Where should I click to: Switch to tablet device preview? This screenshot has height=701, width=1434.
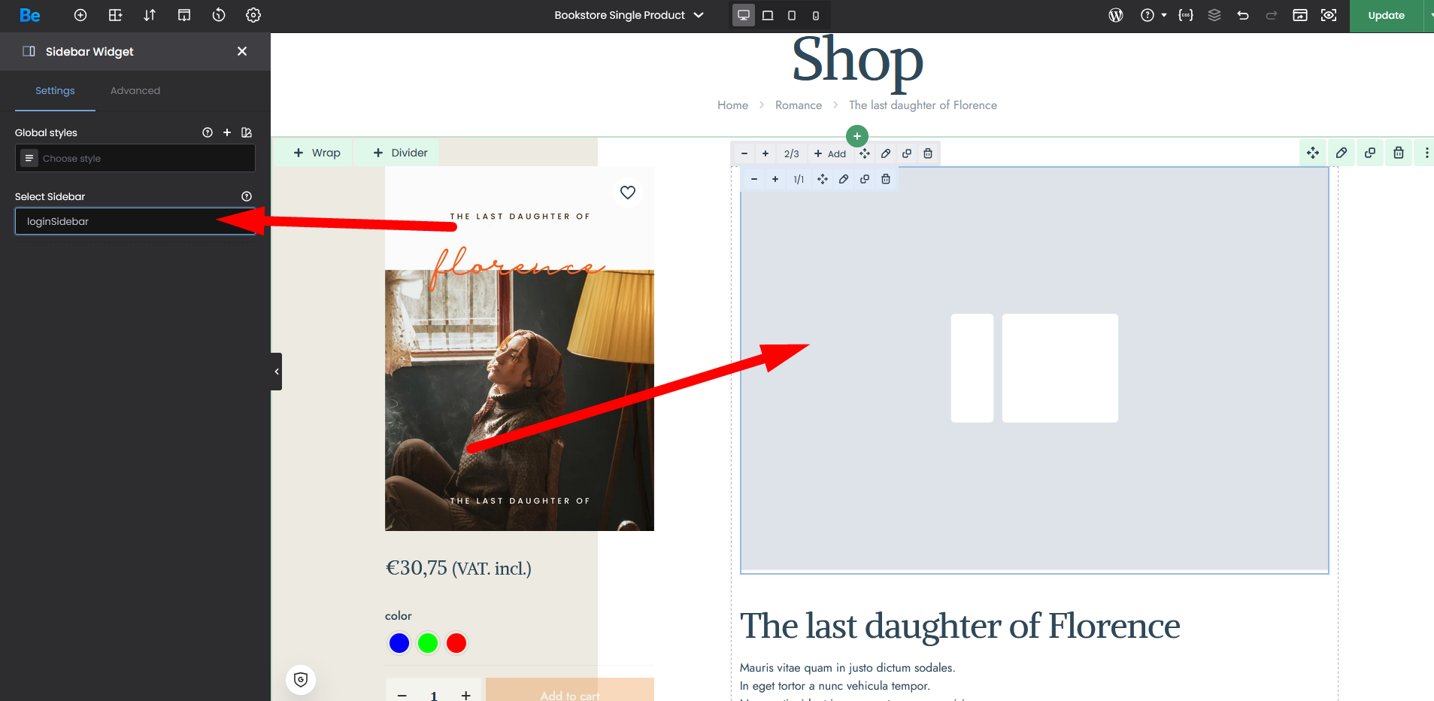(768, 15)
